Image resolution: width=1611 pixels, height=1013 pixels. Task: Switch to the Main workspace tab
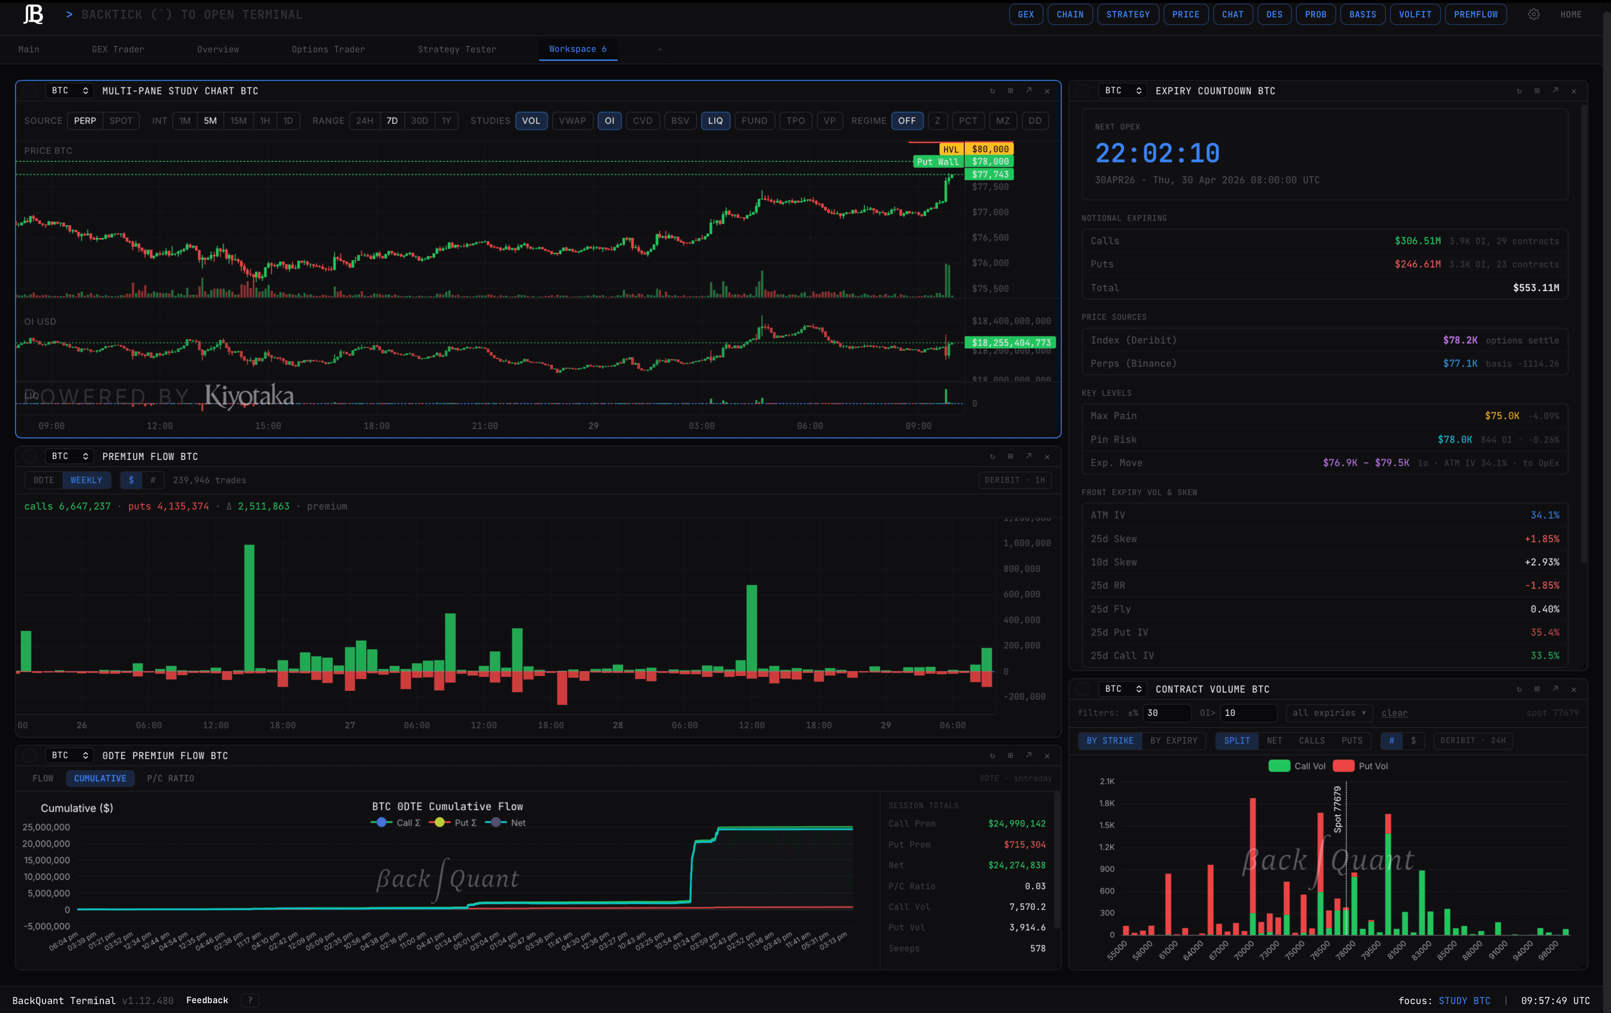29,50
